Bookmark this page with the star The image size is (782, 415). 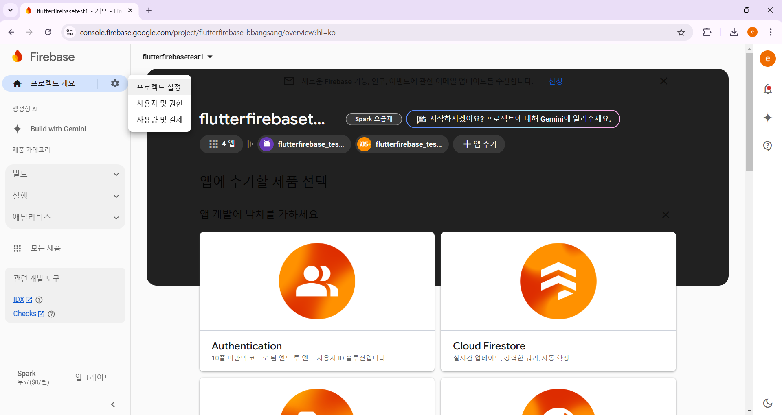[x=681, y=32]
